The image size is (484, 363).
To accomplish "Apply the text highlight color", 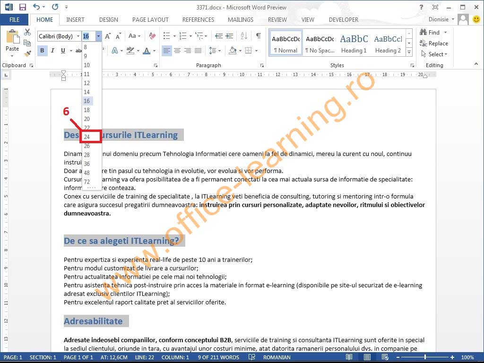I will (x=130, y=51).
